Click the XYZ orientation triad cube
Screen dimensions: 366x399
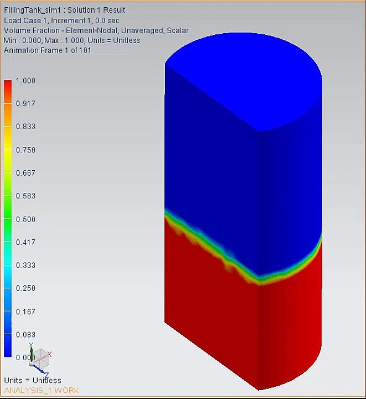point(40,358)
